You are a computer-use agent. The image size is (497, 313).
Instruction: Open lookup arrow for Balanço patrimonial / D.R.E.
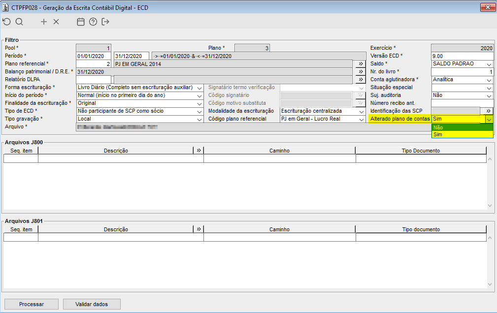[x=361, y=71]
